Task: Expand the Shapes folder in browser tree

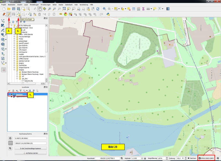Action: pos(14,70)
